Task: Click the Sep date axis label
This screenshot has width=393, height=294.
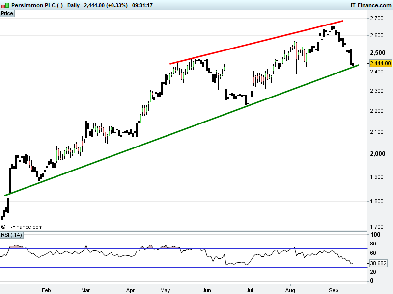Action: pyautogui.click(x=334, y=290)
